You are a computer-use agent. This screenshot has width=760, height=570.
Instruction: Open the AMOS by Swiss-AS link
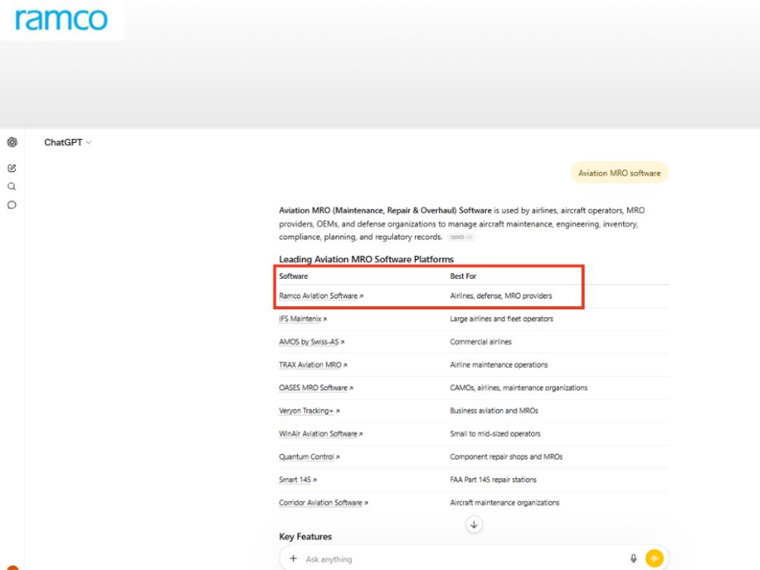coord(312,342)
